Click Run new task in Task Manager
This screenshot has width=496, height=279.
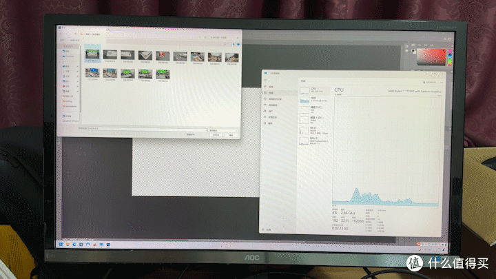[x=429, y=82]
